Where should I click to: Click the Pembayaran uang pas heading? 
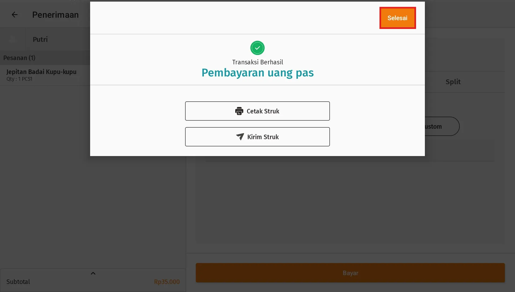tap(257, 73)
